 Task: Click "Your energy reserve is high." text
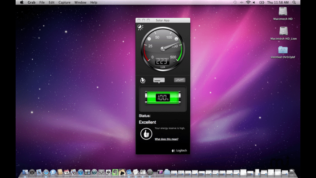pos(170,128)
